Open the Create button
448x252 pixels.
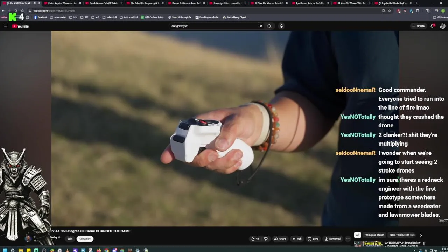coord(418,26)
